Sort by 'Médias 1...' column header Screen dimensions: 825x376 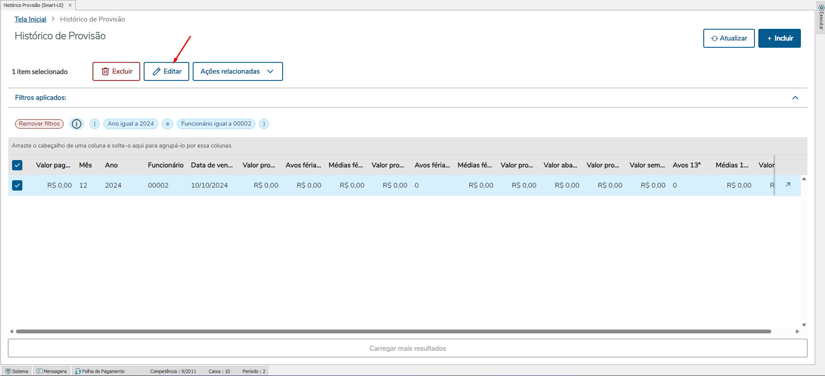tap(732, 165)
